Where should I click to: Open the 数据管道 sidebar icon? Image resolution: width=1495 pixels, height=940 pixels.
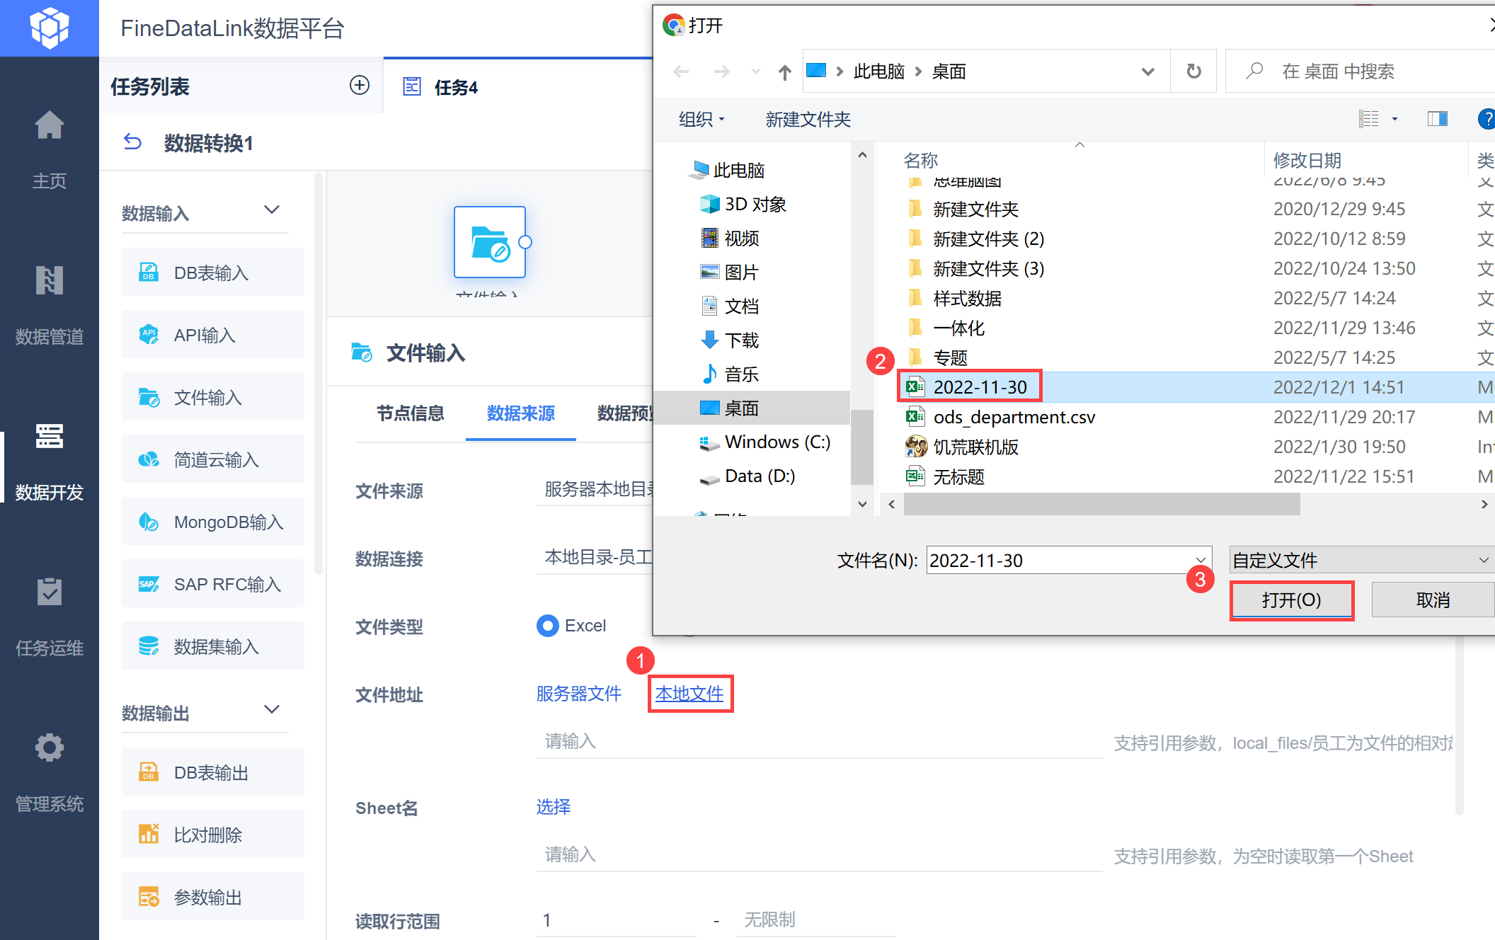pos(49,280)
